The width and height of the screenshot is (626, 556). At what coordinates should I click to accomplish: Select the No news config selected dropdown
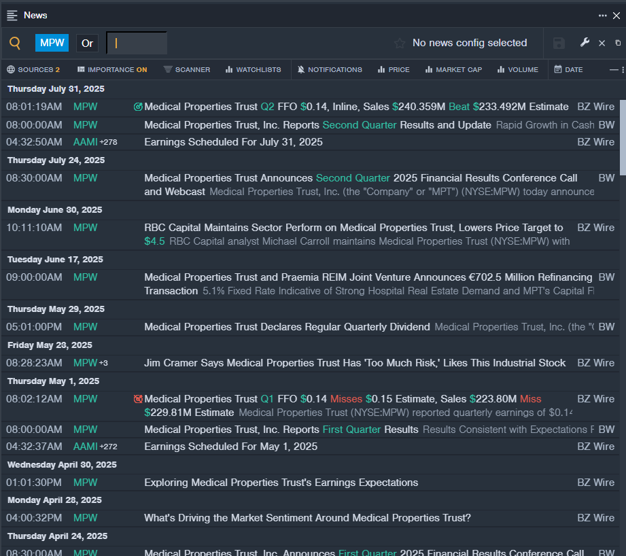[470, 43]
